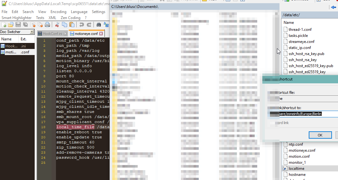Open Find via the binoculars icon
The image size is (338, 180).
point(99,24)
